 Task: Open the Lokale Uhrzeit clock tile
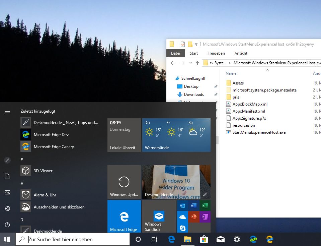pyautogui.click(x=124, y=135)
